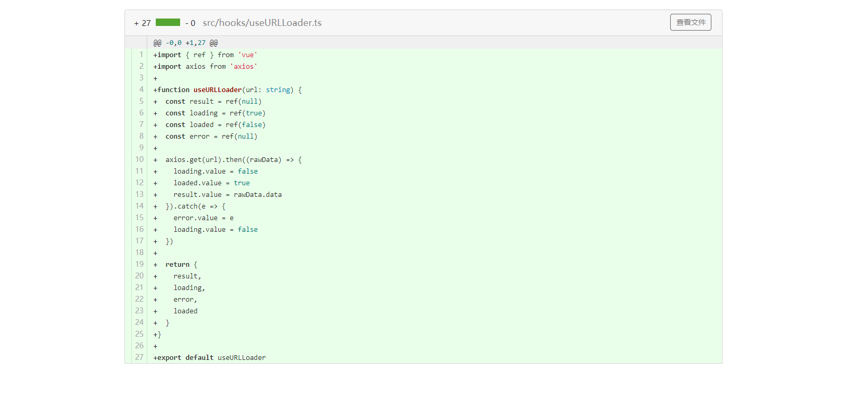The image size is (864, 397).
Task: Click the 查看文件 view file button
Action: coord(690,22)
